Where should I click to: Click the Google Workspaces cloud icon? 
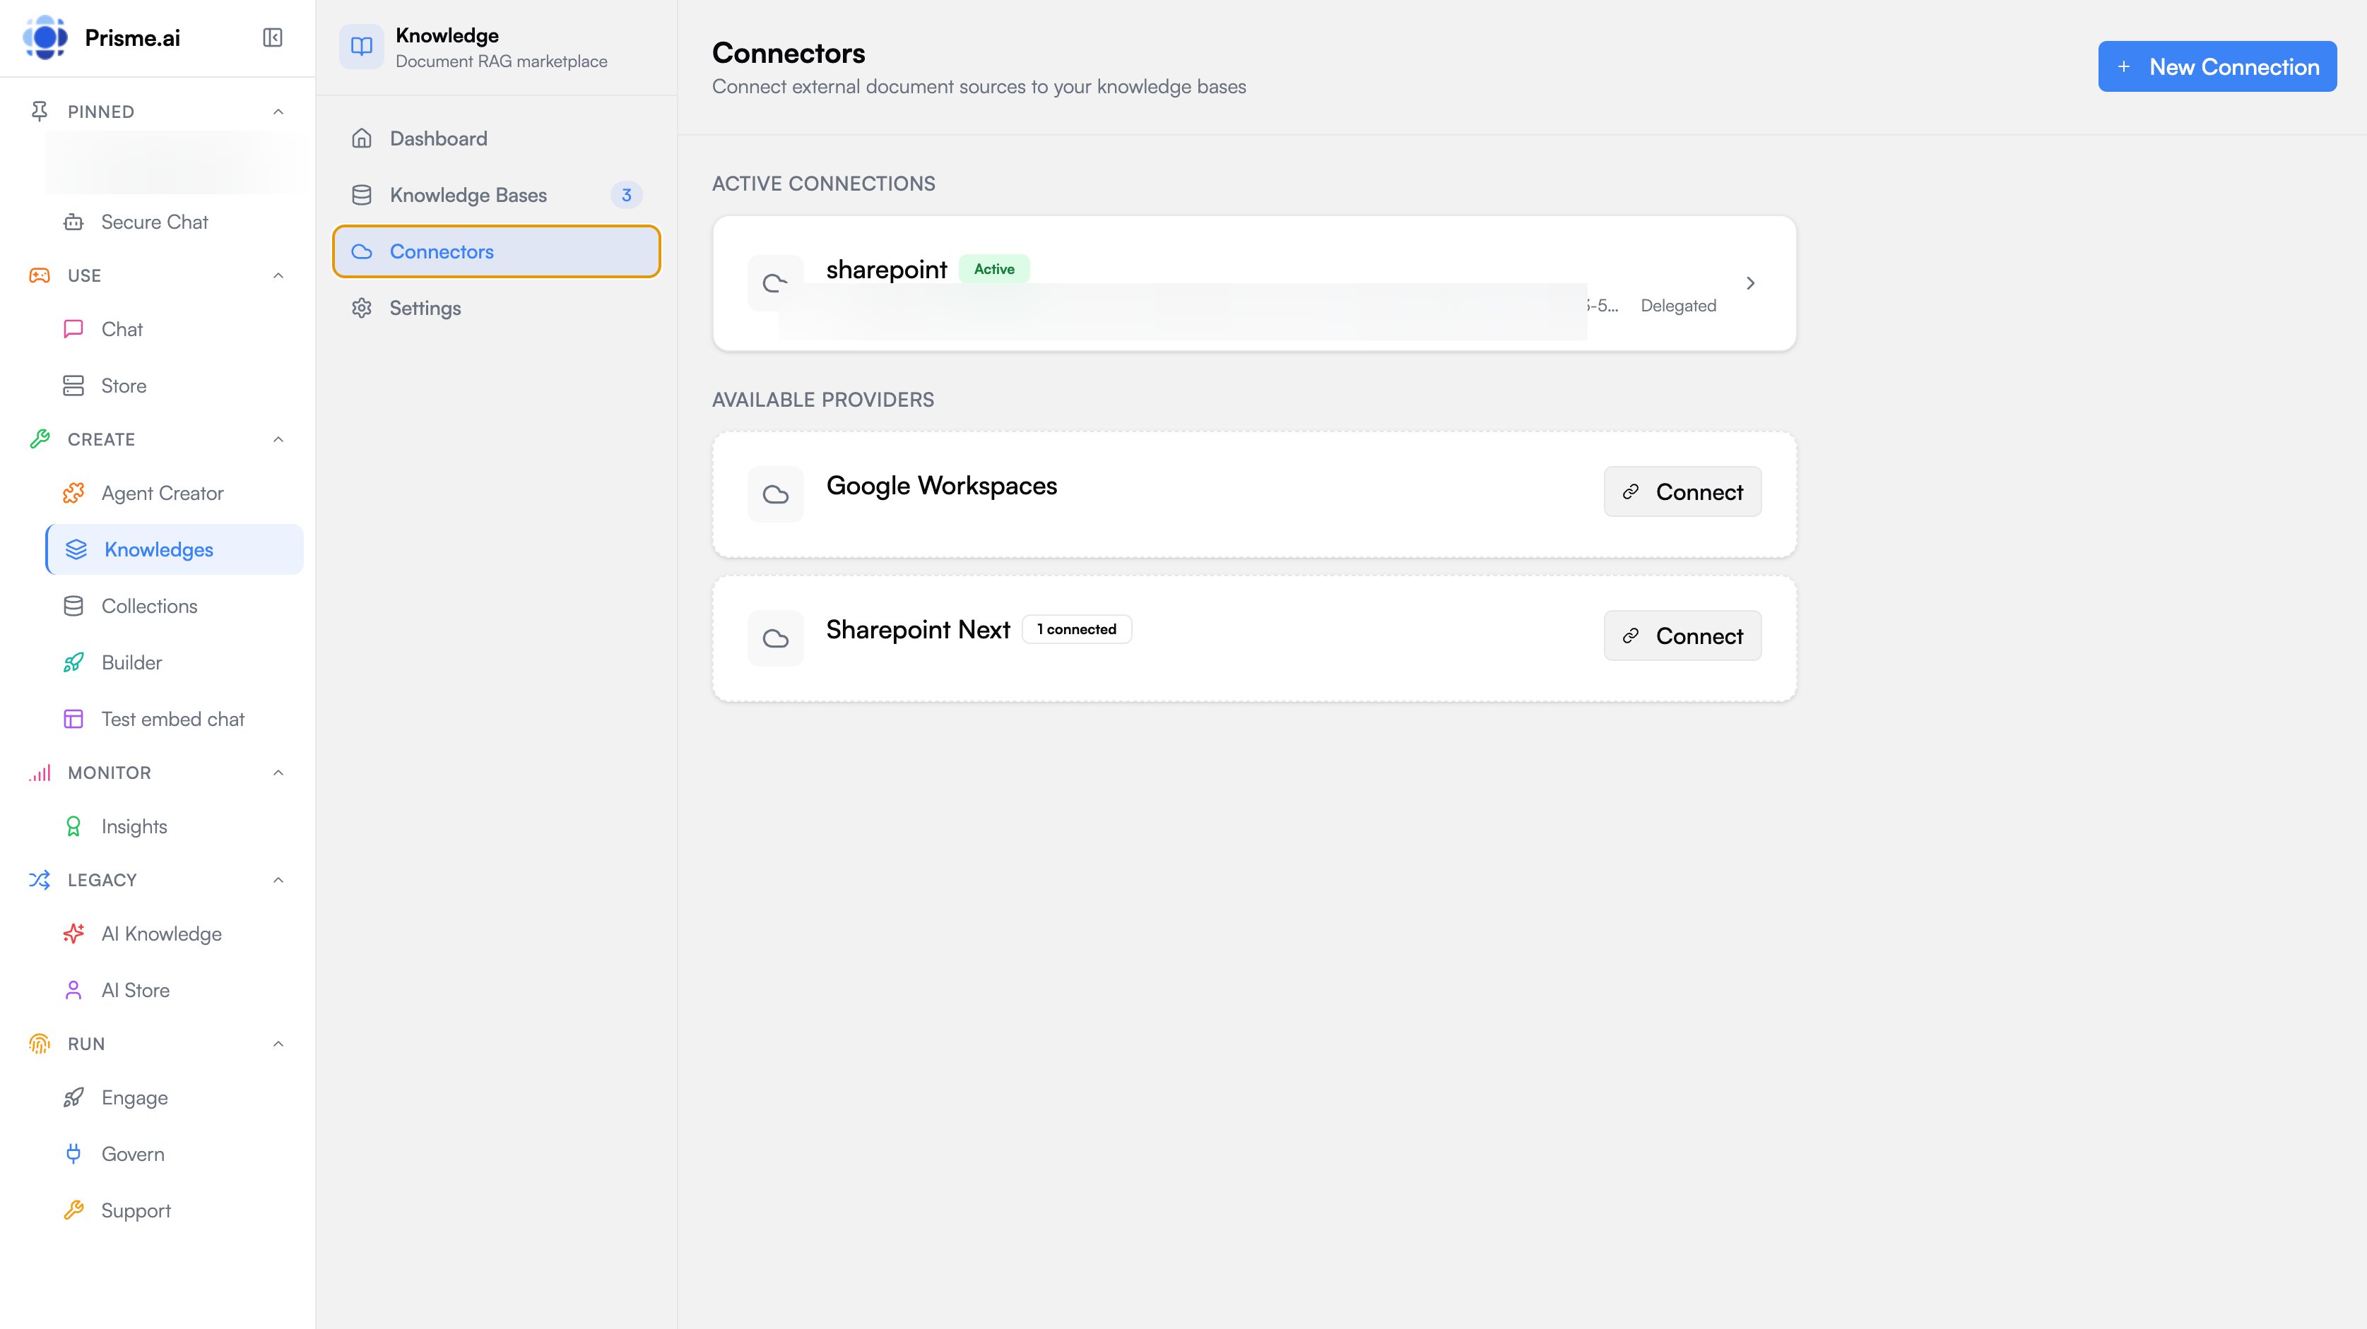click(776, 494)
